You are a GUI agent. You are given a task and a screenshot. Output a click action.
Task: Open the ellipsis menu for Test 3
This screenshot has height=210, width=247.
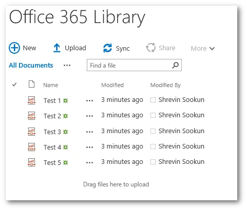(x=89, y=132)
